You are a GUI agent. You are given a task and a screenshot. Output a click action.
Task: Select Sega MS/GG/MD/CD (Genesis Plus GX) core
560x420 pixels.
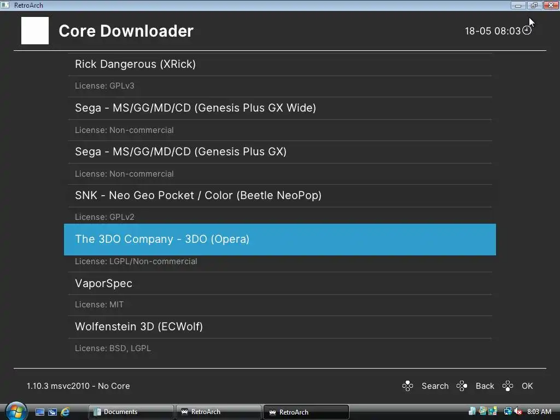280,152
